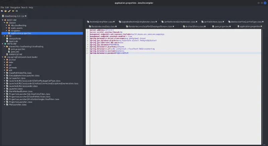Close the cloudhosting-0.0.1.jar tab

click(x=25, y=16)
